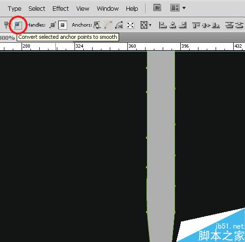The height and width of the screenshot is (242, 245).
Task: Open the Help menu
Action: 132,8
